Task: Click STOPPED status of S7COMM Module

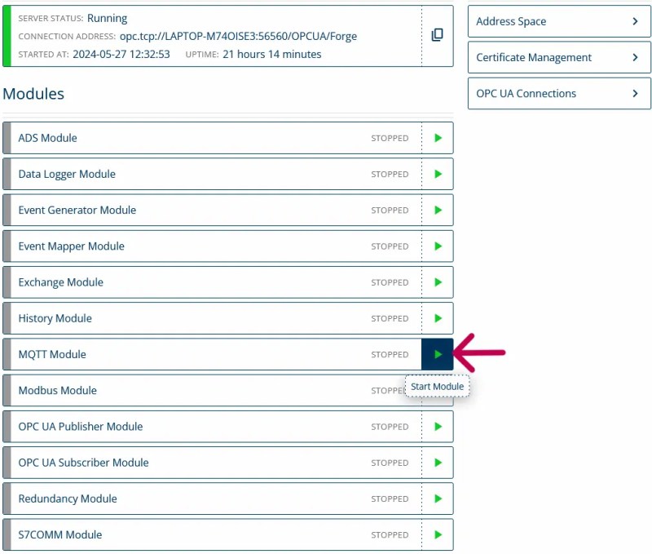Action: pos(390,535)
